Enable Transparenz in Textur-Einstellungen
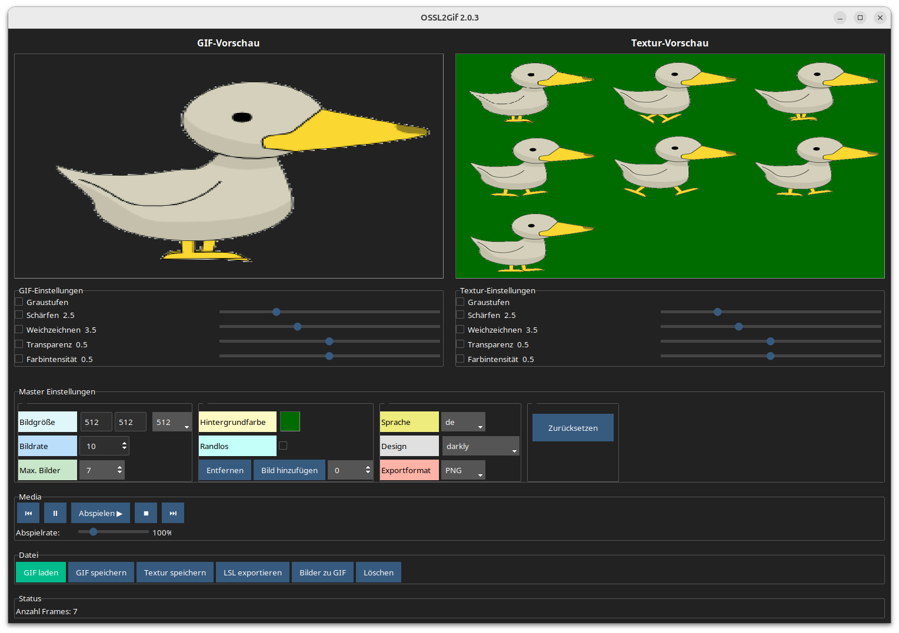Image resolution: width=899 pixels, height=633 pixels. click(x=461, y=344)
